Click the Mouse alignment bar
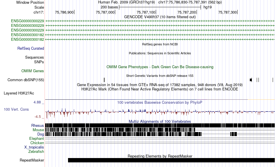The image size is (275, 167). [120, 130]
